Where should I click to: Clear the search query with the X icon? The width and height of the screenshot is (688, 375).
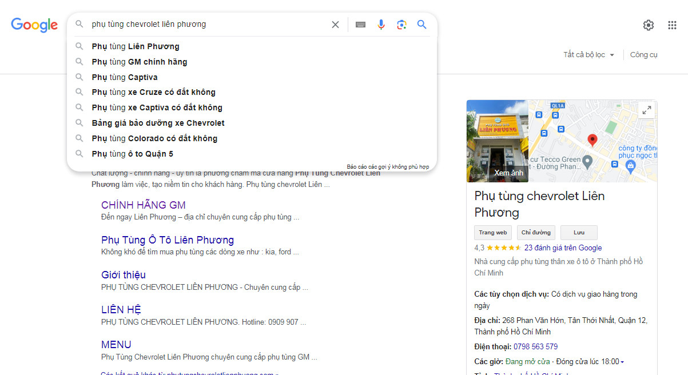click(335, 25)
